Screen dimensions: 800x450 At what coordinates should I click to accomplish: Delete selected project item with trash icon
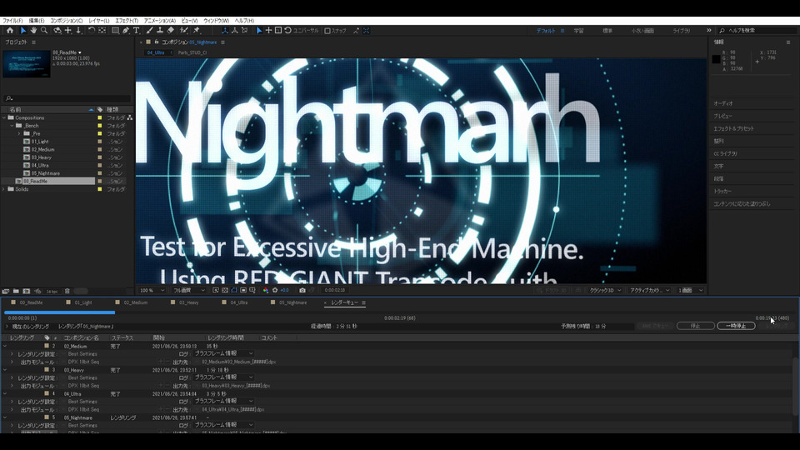(x=67, y=292)
